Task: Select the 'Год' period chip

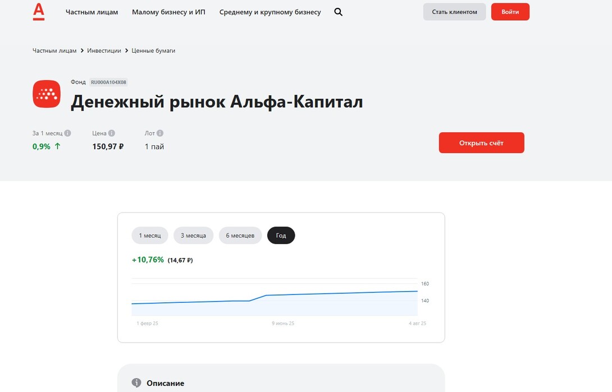Action: pyautogui.click(x=281, y=236)
